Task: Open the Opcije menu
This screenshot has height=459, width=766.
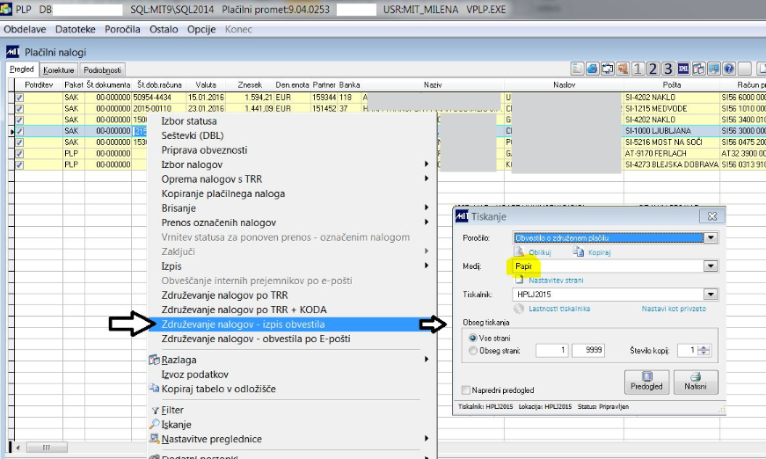Action: click(x=201, y=29)
